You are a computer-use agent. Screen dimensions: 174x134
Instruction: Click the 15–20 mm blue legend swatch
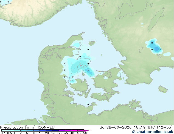pos(43,130)
